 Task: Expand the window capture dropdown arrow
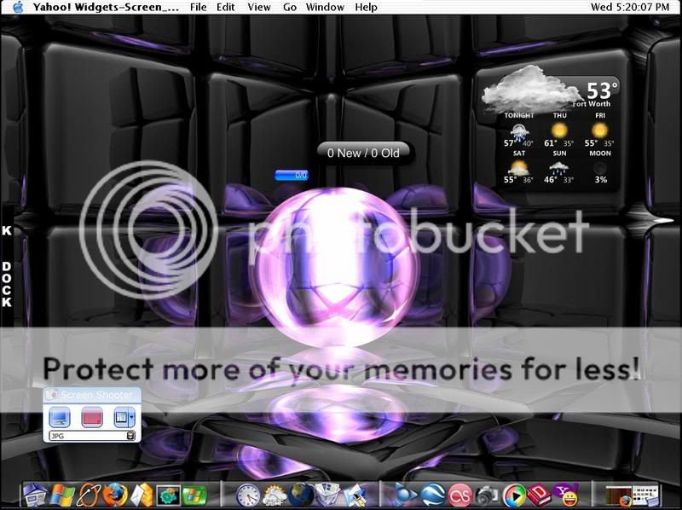point(130,417)
